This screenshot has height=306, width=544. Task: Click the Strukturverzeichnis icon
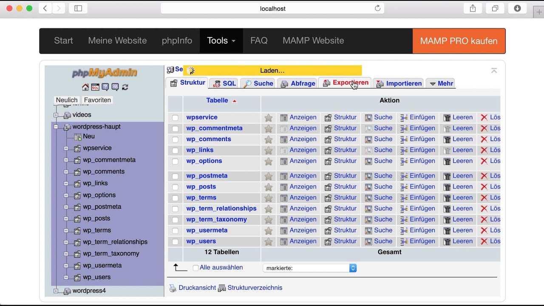222,288
